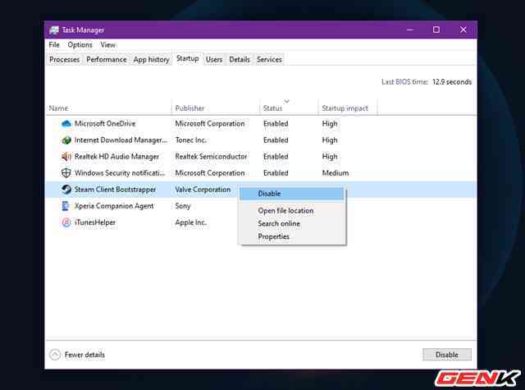
Task: Click Enabled status of Realtek HD Audio
Action: 276,157
